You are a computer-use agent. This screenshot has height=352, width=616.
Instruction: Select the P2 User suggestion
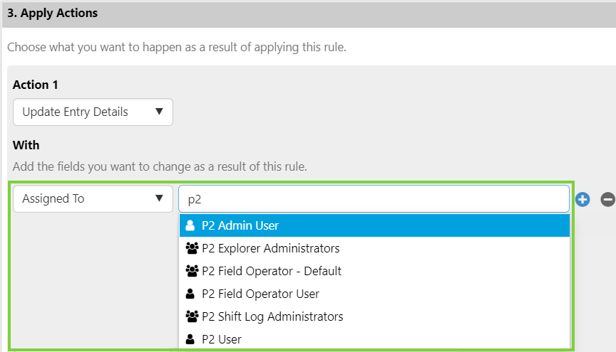[222, 339]
